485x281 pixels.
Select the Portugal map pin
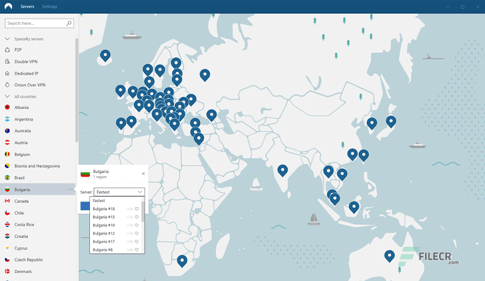point(121,123)
